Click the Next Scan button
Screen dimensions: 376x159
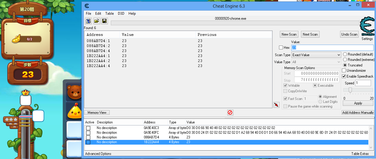pyautogui.click(x=310, y=34)
